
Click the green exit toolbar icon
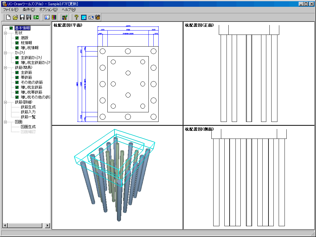tap(36, 17)
